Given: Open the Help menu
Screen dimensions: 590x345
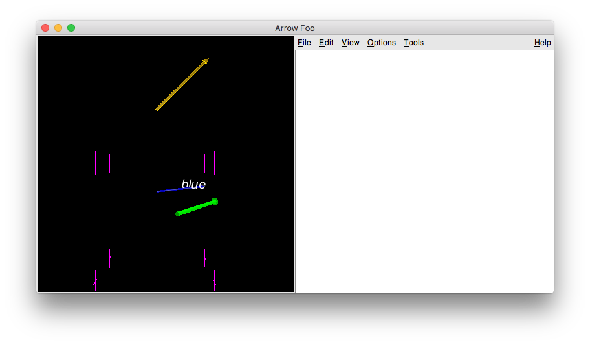Looking at the screenshot, I should click(542, 43).
